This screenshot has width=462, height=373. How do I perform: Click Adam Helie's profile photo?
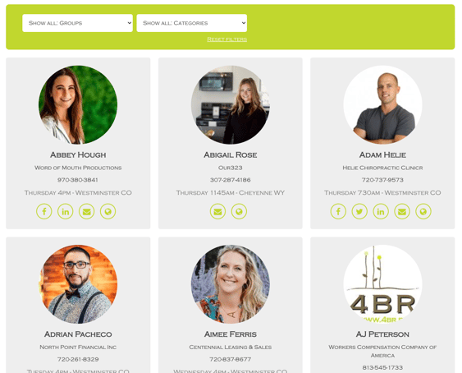click(382, 105)
